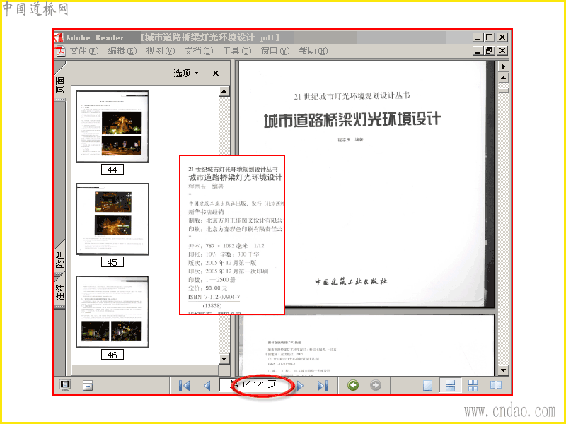
Task: Click the series text 21世纪城市灯光环境规划设计丛书
Action: (x=352, y=96)
